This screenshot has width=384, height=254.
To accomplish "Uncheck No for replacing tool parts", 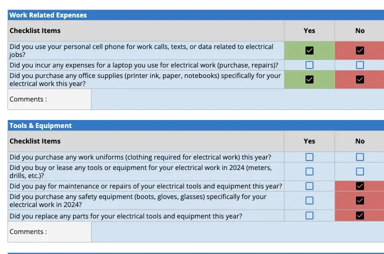I will (360, 216).
